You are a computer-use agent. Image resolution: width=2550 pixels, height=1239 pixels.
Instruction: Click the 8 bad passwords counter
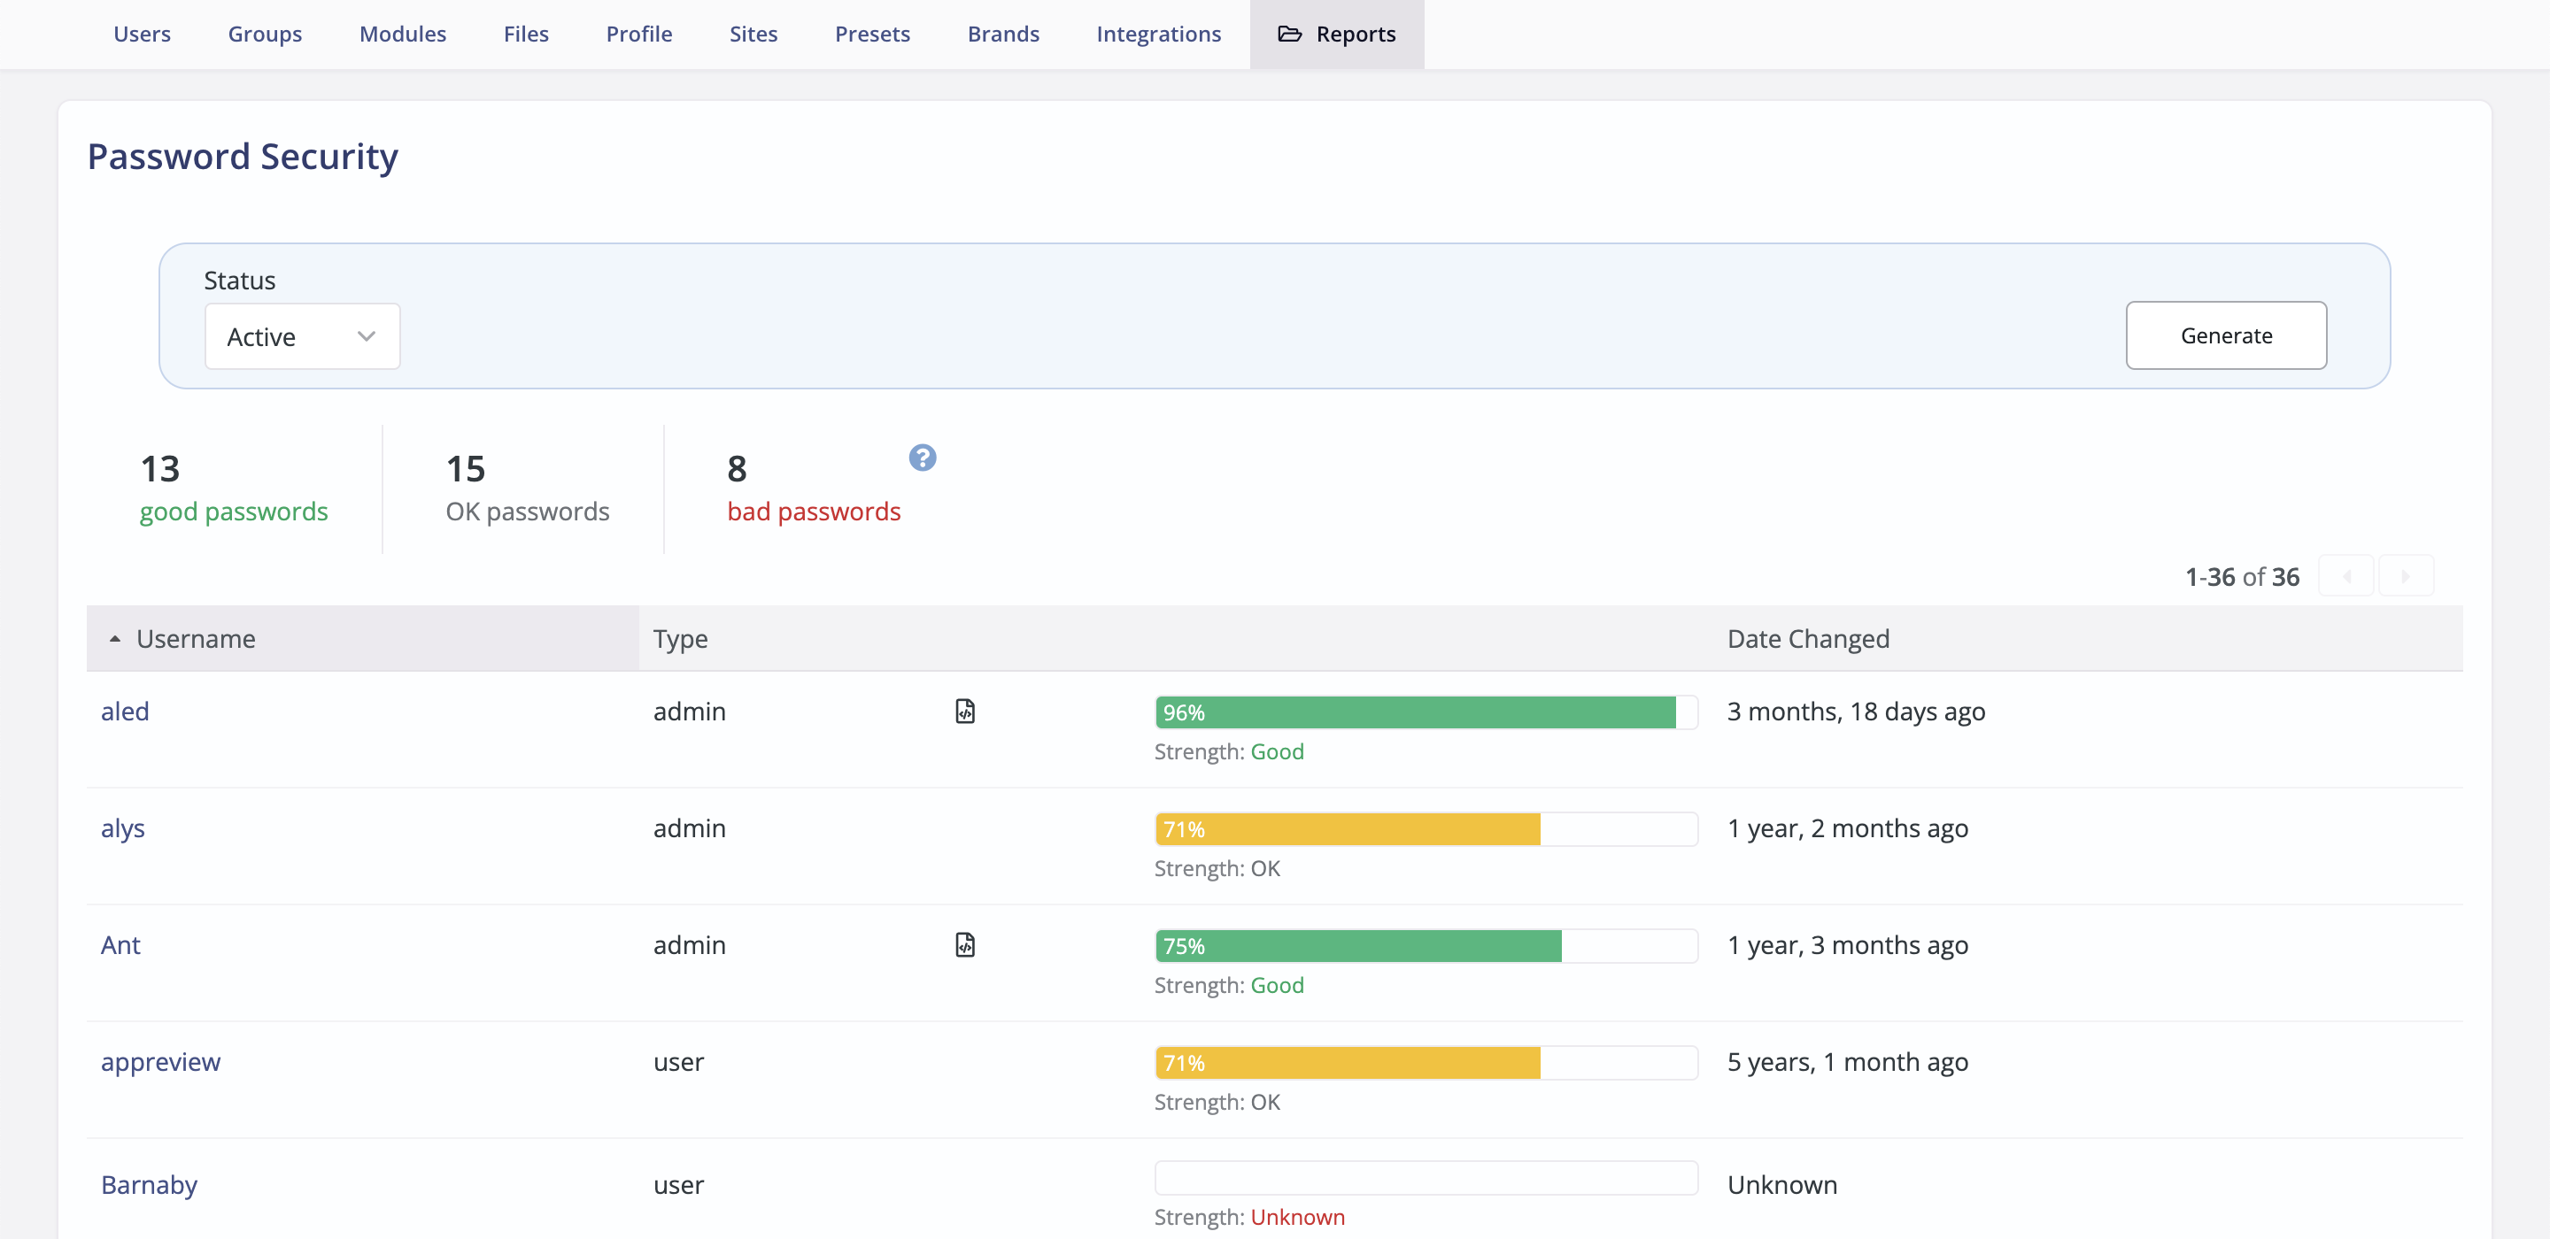[x=814, y=489]
